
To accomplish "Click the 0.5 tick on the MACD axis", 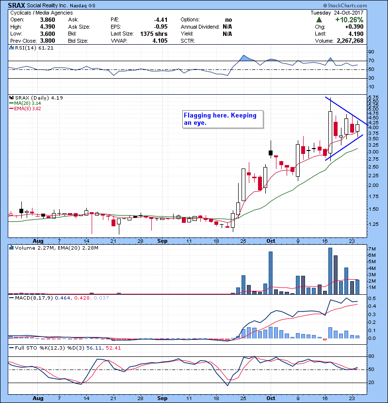I will pyautogui.click(x=372, y=299).
